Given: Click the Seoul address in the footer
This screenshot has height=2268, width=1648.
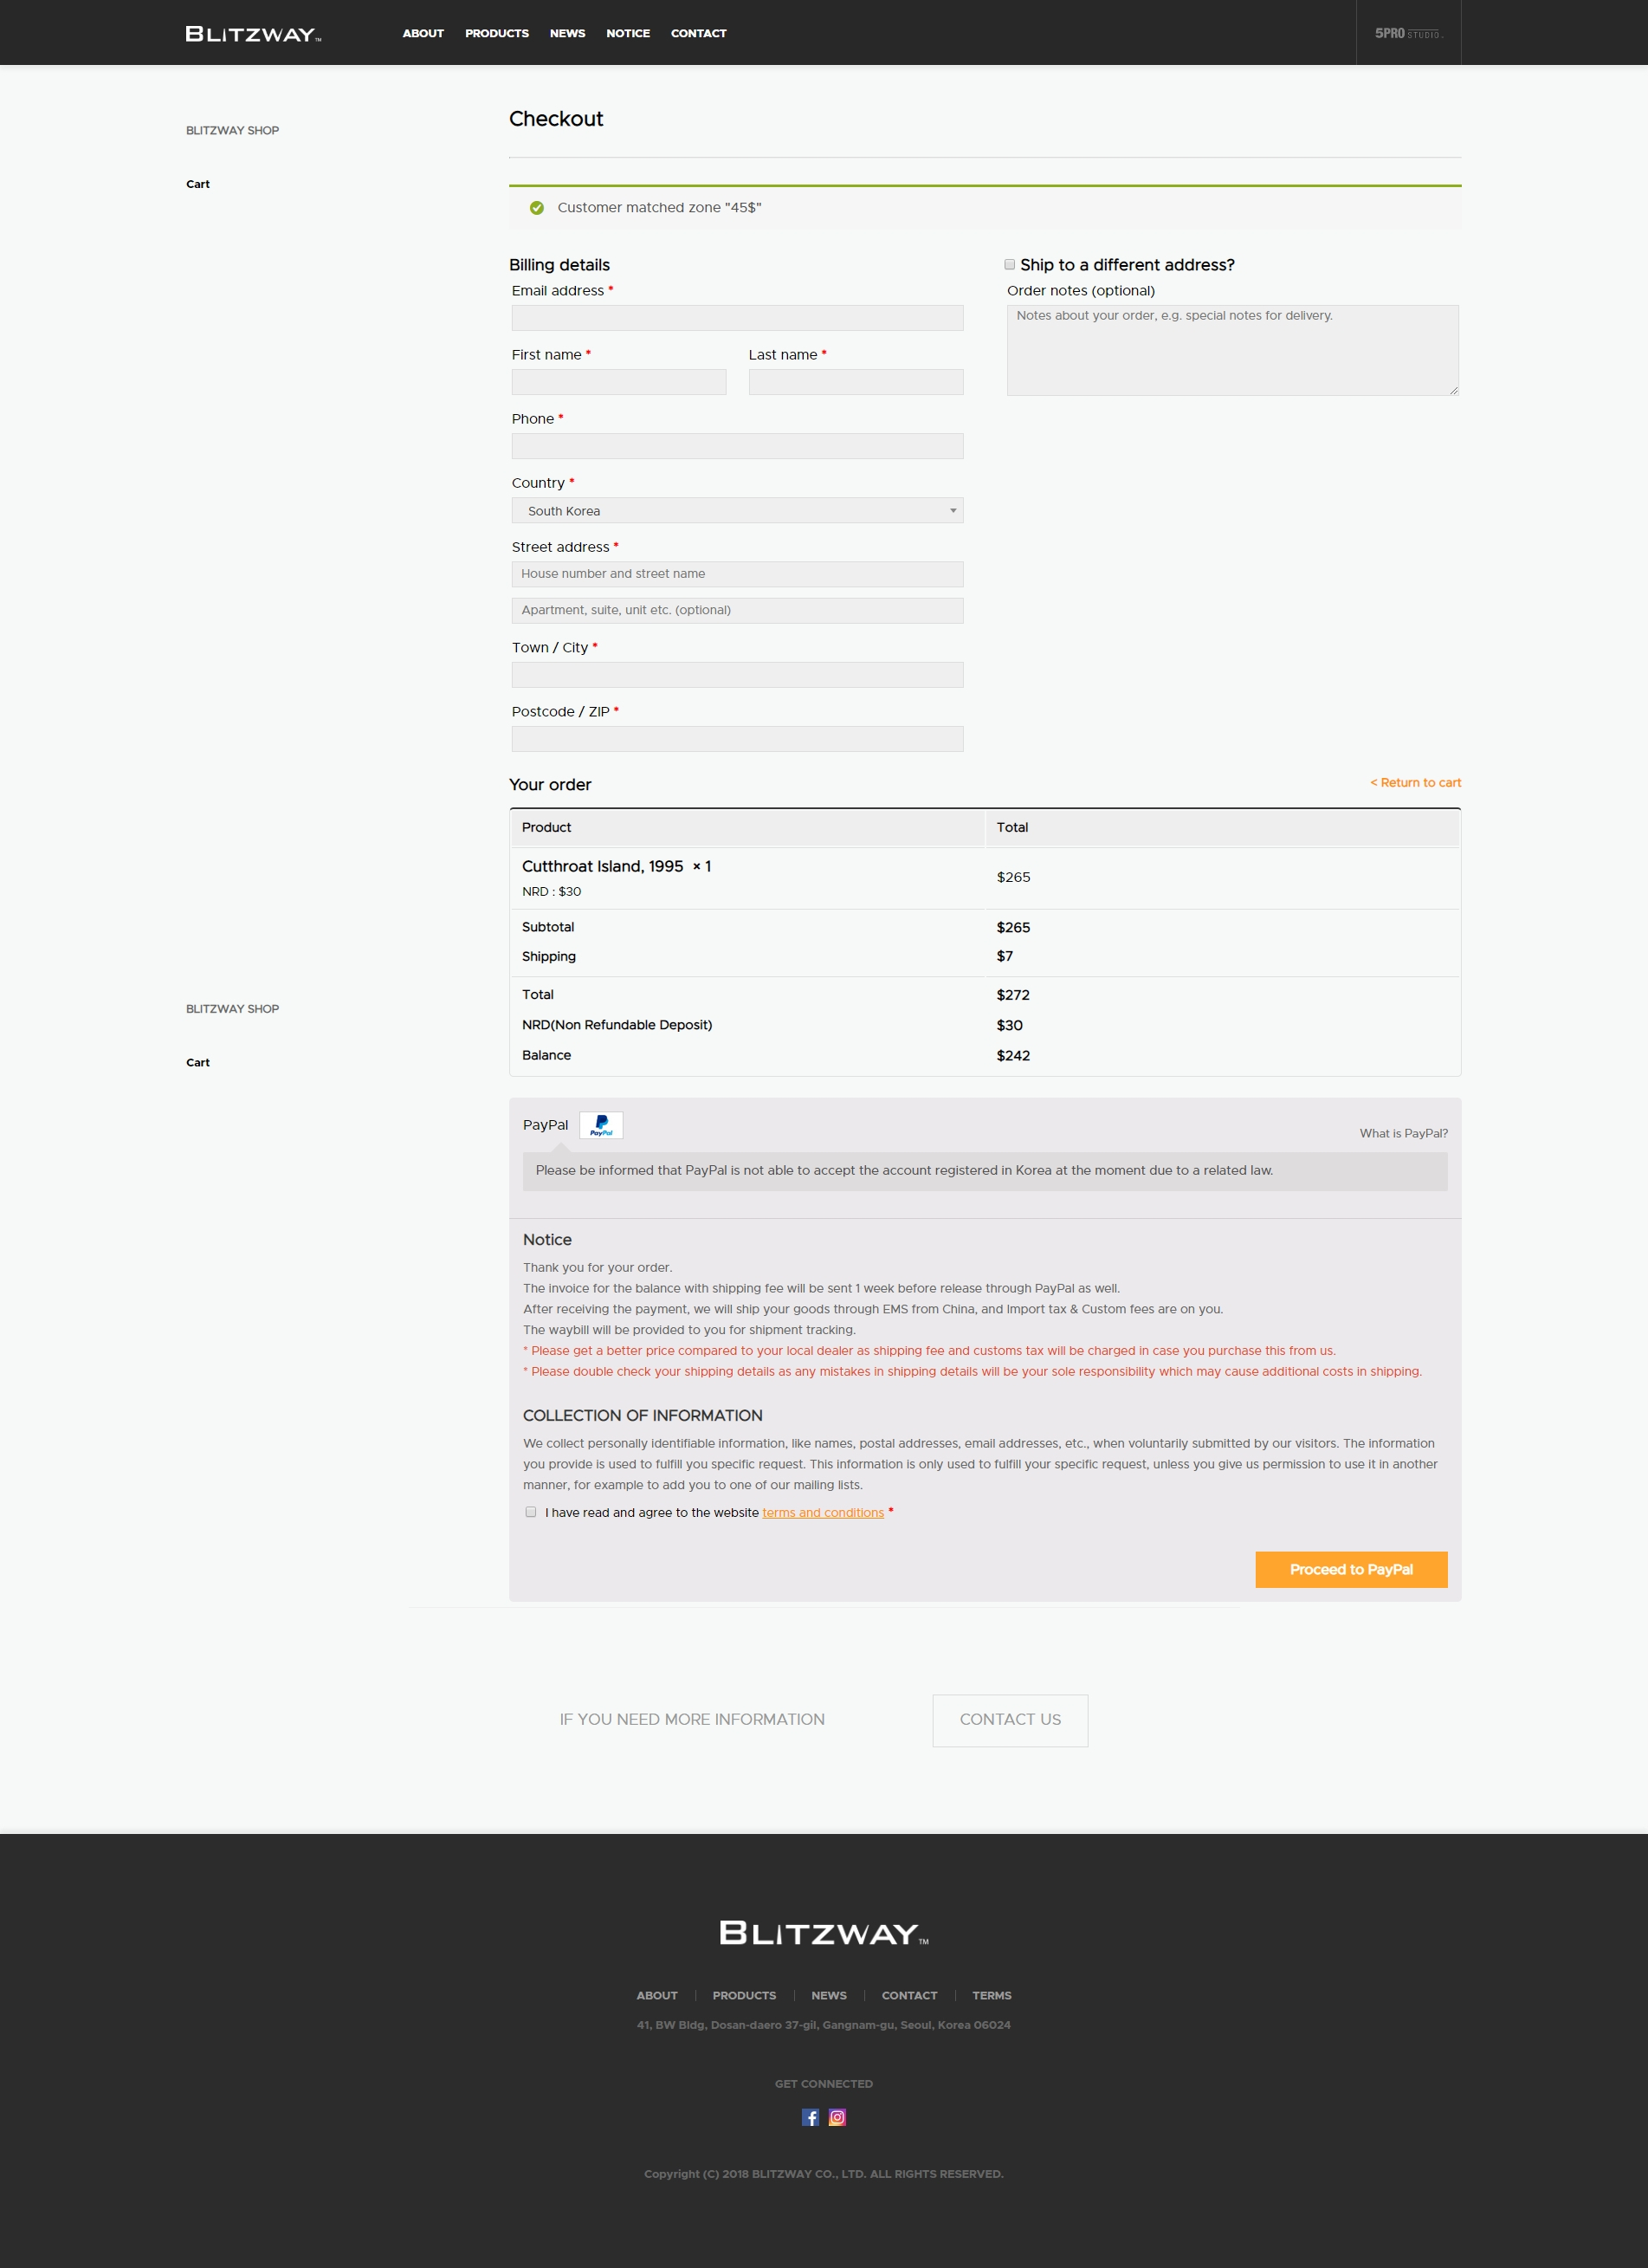Looking at the screenshot, I should pos(824,2025).
